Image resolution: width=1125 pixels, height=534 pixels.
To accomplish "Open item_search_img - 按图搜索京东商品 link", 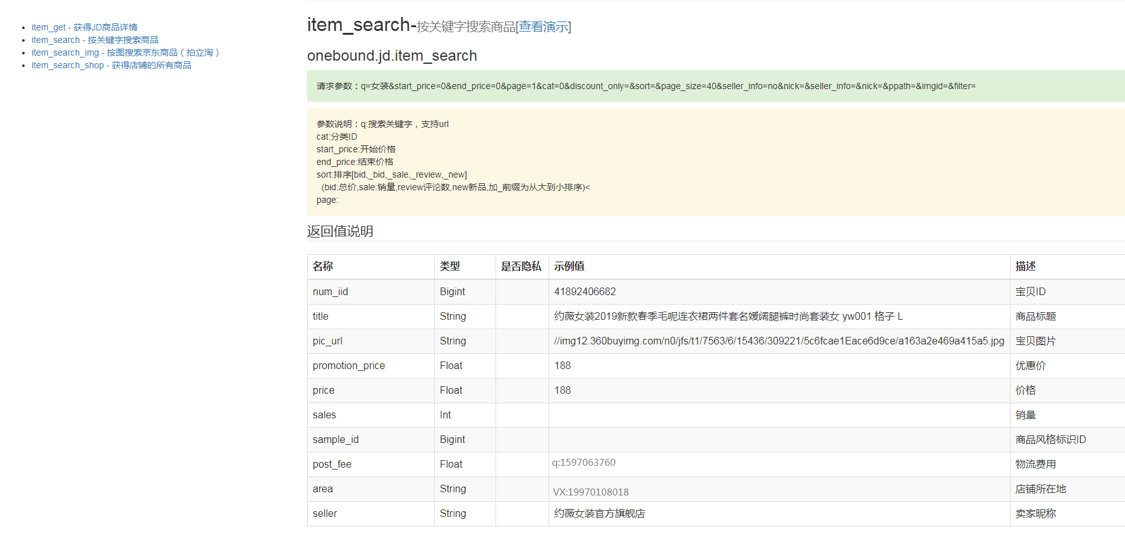I will [125, 52].
